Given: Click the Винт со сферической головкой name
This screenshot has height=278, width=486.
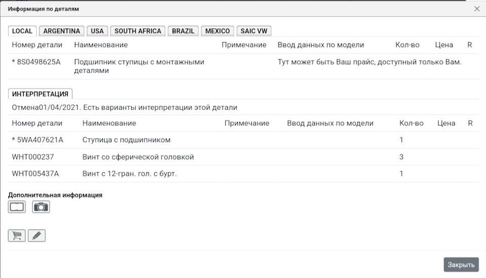Looking at the screenshot, I should coord(138,157).
